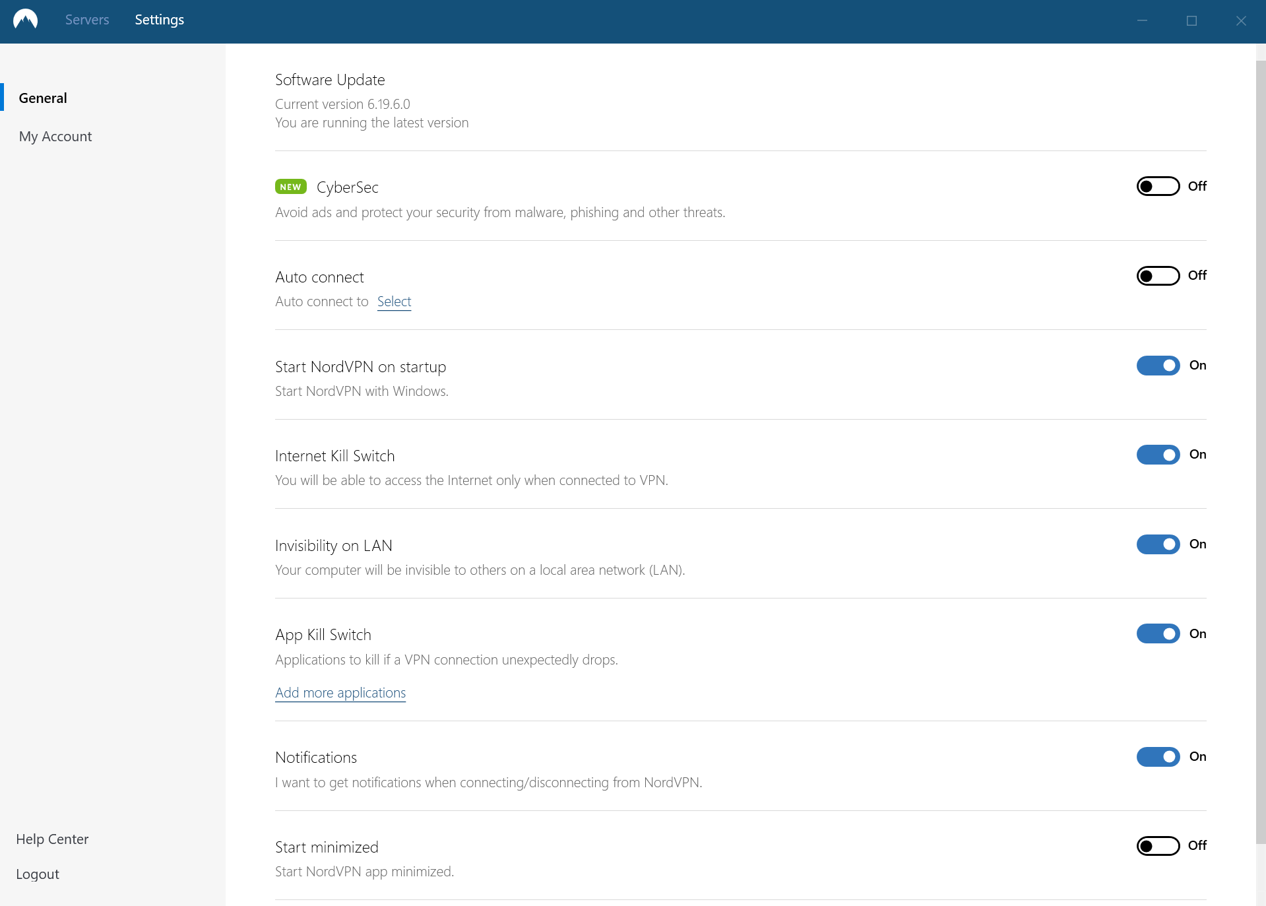The image size is (1266, 906).
Task: Click the green NEW badge beside CyberSec
Action: (290, 187)
